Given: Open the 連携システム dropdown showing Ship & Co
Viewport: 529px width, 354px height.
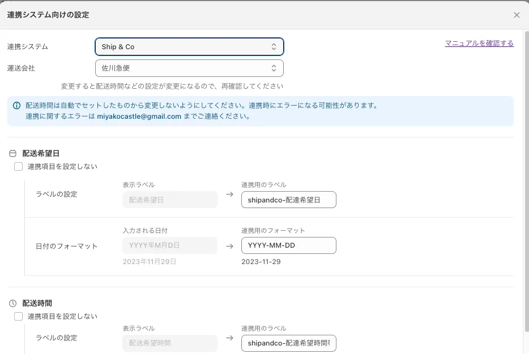Looking at the screenshot, I should click(189, 47).
